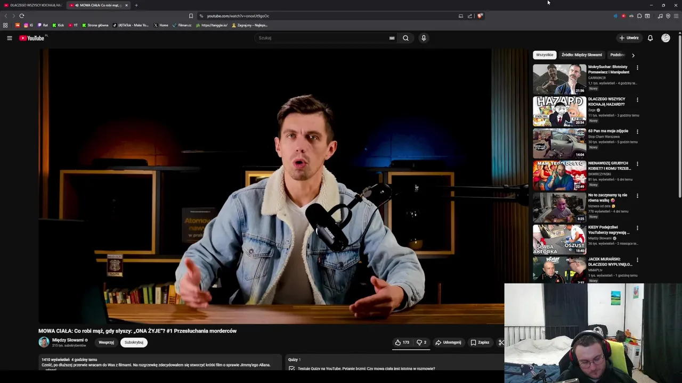Click the red record extension icon
This screenshot has height=383, width=682.
(623, 16)
